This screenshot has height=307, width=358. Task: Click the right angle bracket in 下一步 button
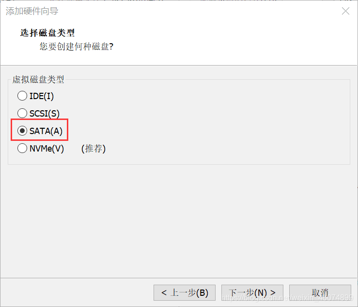273,292
